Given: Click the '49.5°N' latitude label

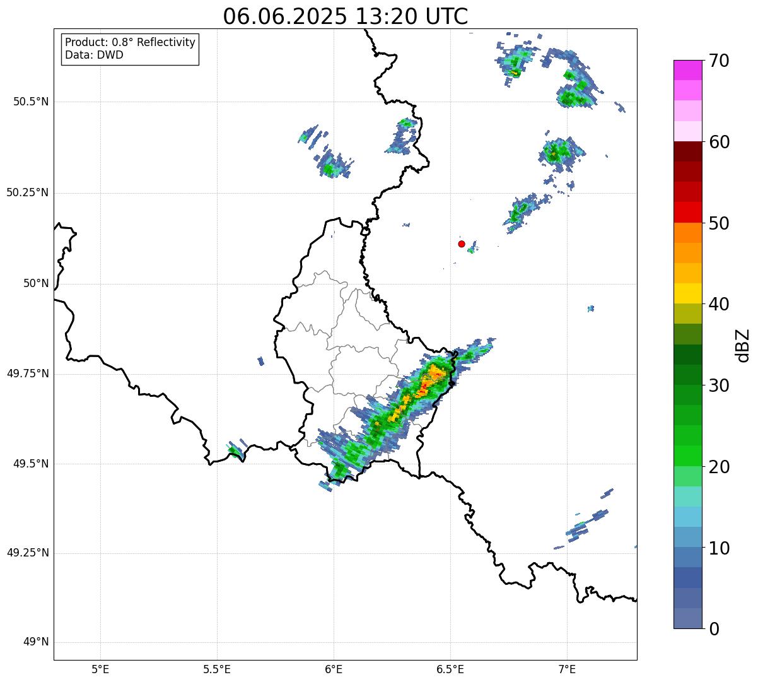Looking at the screenshot, I should pos(30,464).
